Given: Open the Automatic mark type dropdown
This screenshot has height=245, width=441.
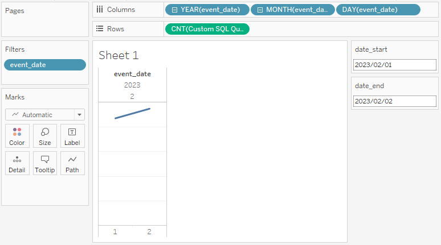Looking at the screenshot, I should 79,115.
